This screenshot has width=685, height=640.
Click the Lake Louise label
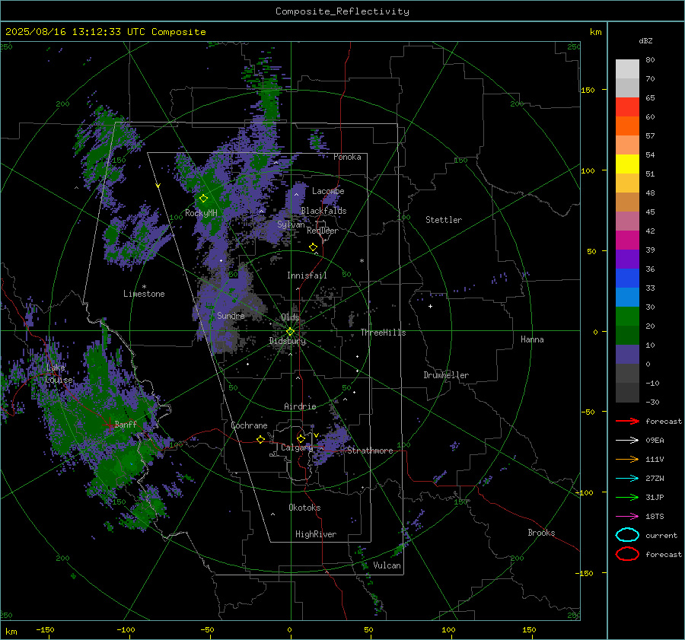pyautogui.click(x=59, y=374)
